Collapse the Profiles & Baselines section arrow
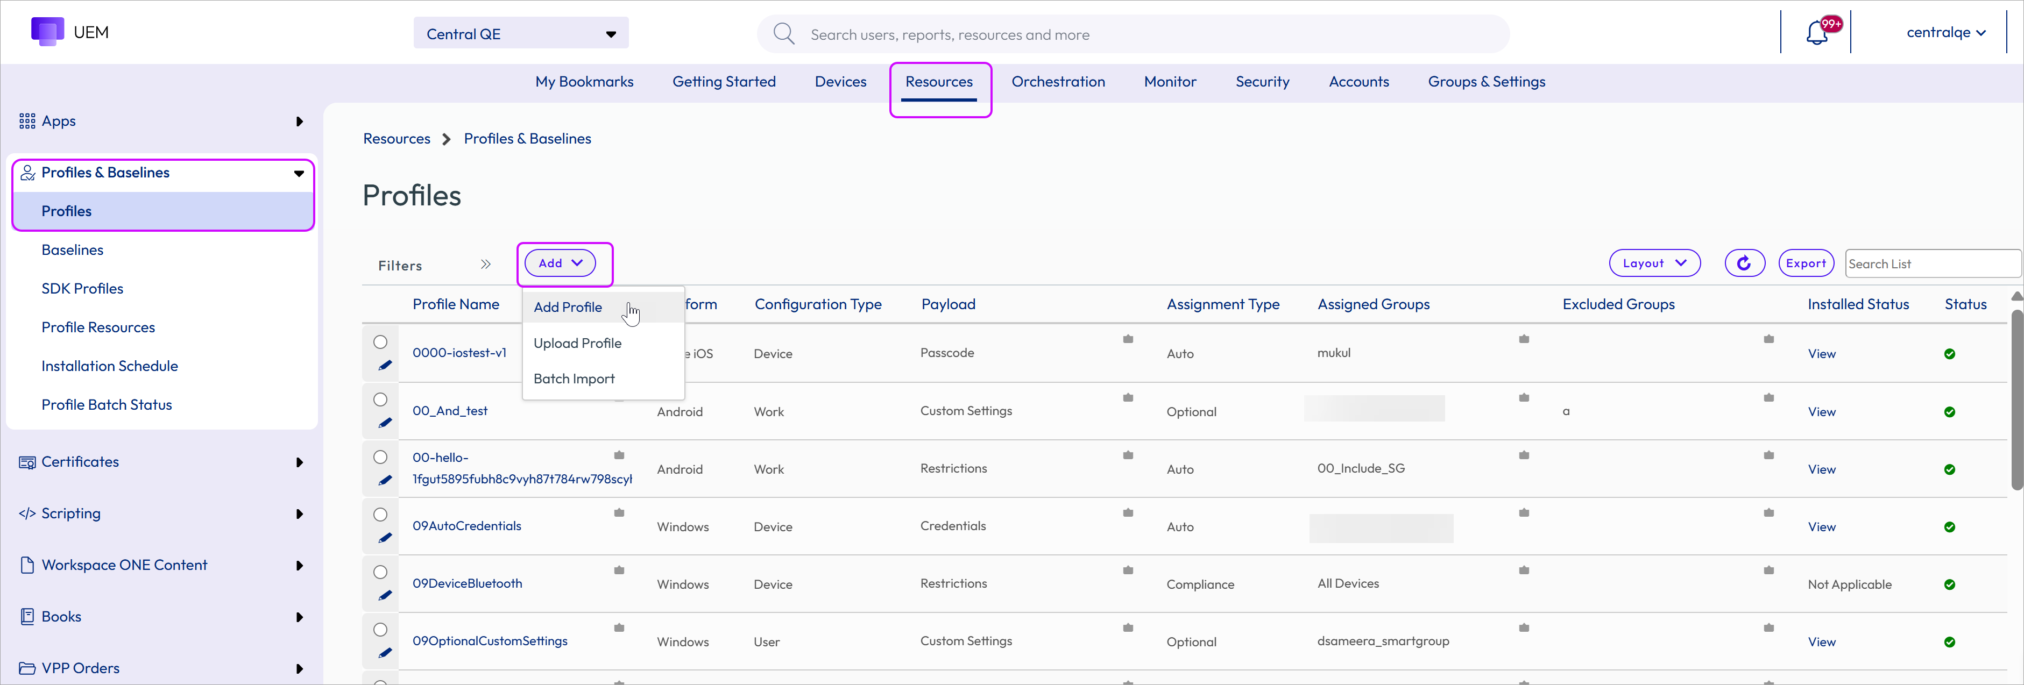The image size is (2024, 685). (299, 174)
